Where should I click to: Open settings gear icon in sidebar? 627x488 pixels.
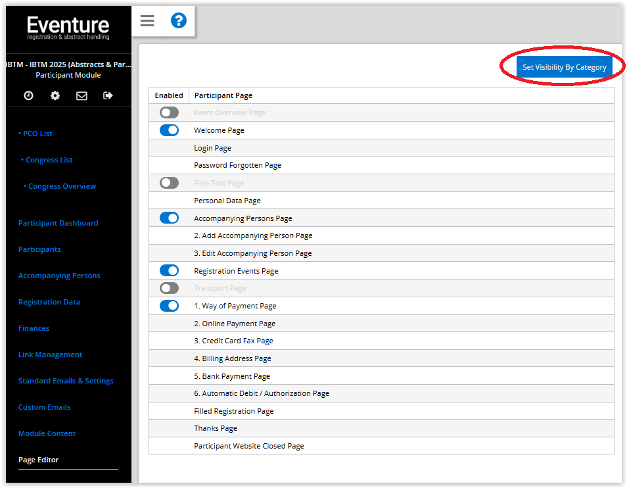pos(55,95)
